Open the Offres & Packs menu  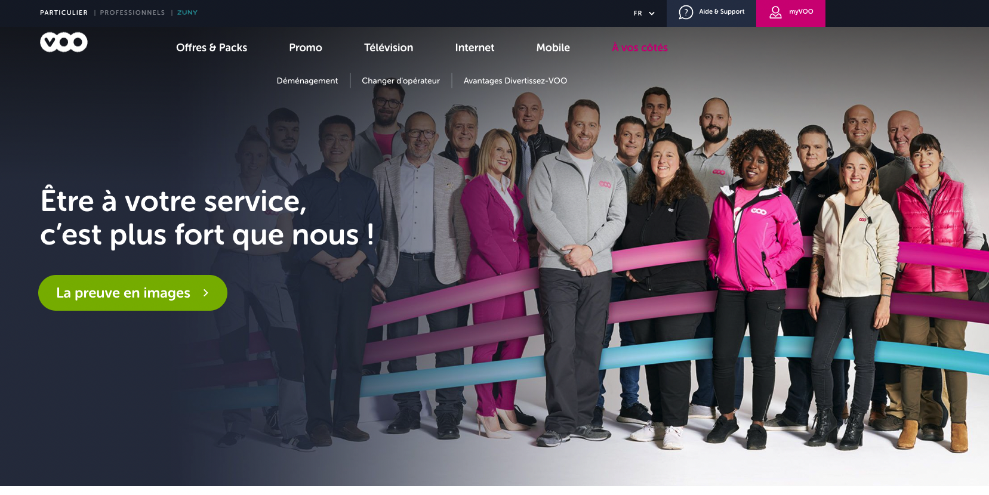tap(211, 48)
